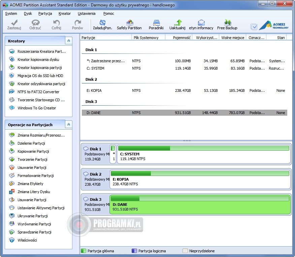
Task: Open Windows To Go Creator
Action: pos(33,108)
